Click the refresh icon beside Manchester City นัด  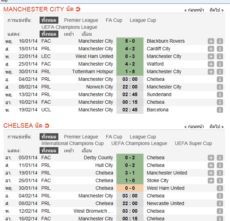coord(78,9)
